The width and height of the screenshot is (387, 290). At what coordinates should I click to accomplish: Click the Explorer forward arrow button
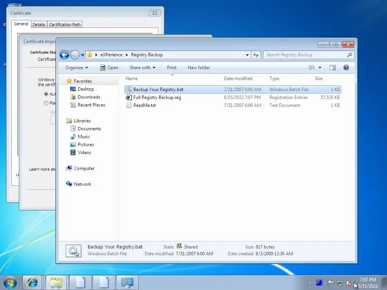tap(75, 55)
